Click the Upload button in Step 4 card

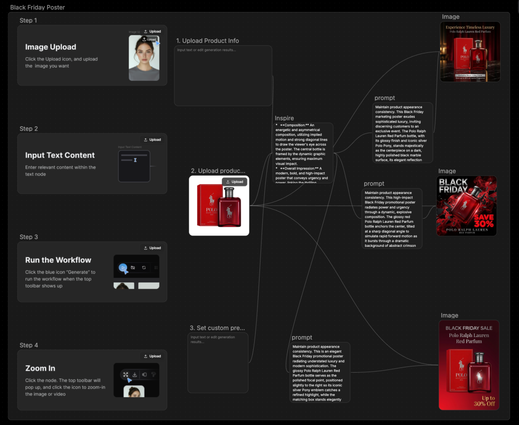pyautogui.click(x=152, y=356)
